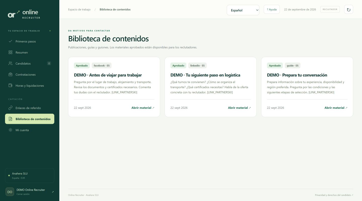Click the Enlaces de referido link icon
Viewport: 362px width, 201px height.
(10, 108)
